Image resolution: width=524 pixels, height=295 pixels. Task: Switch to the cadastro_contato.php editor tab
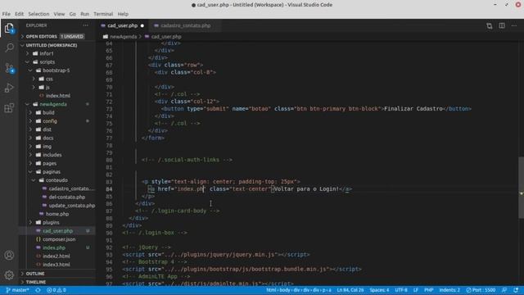(x=186, y=25)
